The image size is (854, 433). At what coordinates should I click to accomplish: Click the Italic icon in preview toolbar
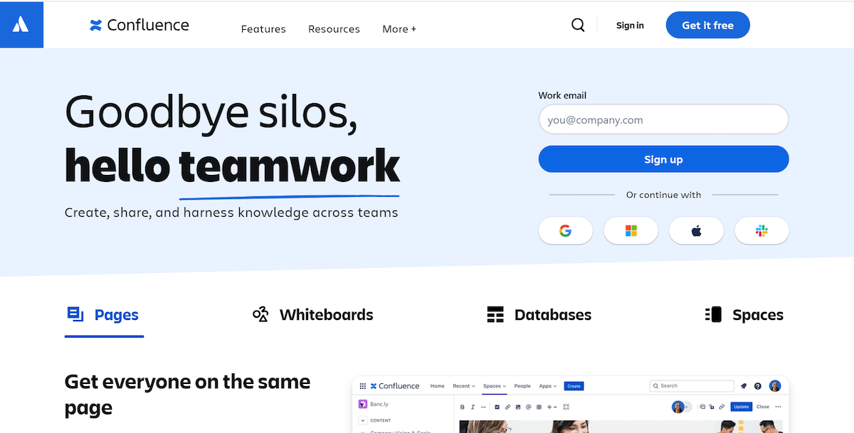pyautogui.click(x=473, y=407)
